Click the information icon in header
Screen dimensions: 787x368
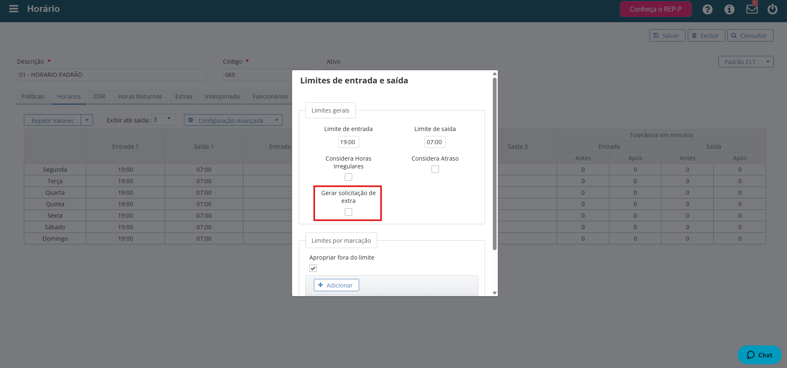[729, 9]
